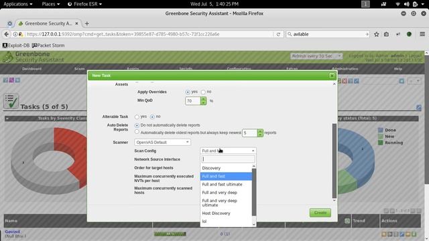Screen dimensions: 429x241
Task: Click the New legend swatch
Action: click(x=380, y=137)
